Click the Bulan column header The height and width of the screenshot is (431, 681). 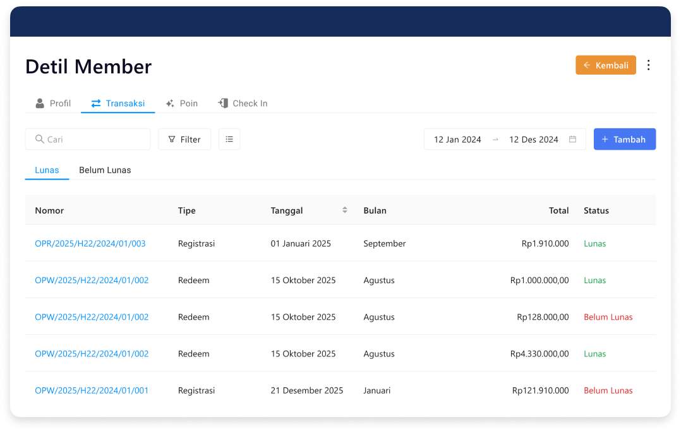coord(375,210)
